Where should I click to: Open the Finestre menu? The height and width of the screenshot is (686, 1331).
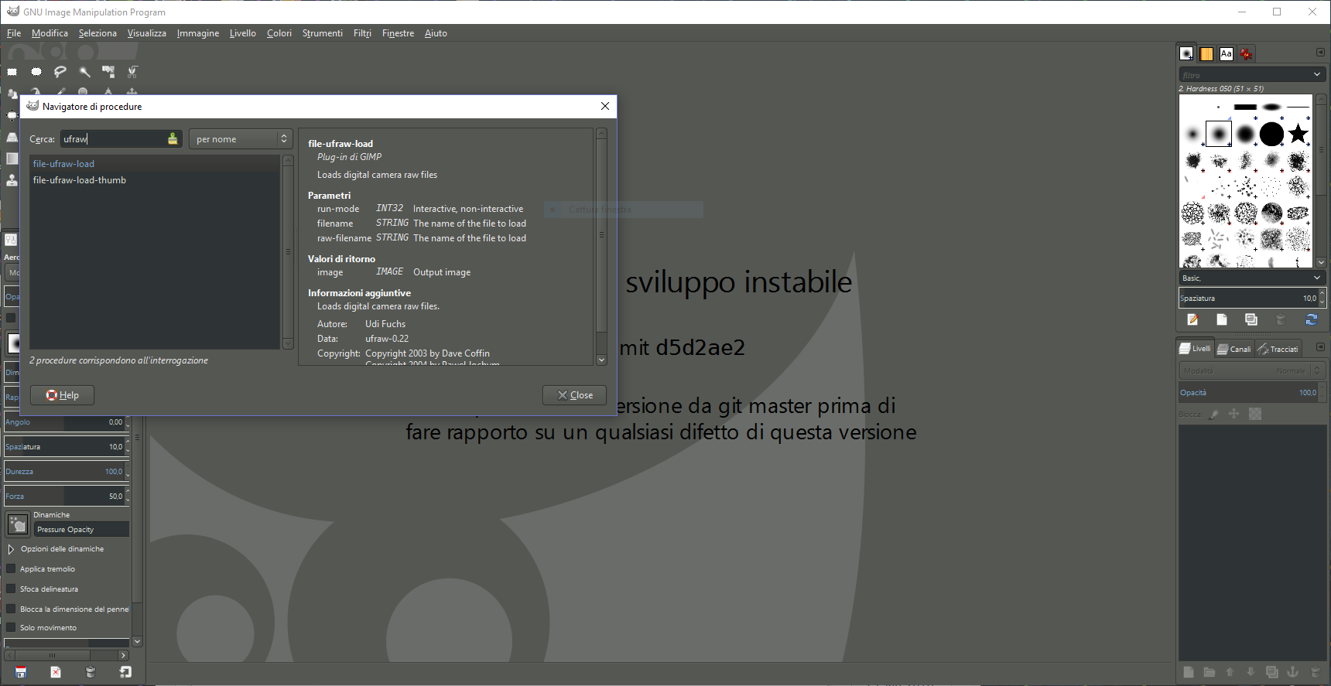[x=398, y=33]
